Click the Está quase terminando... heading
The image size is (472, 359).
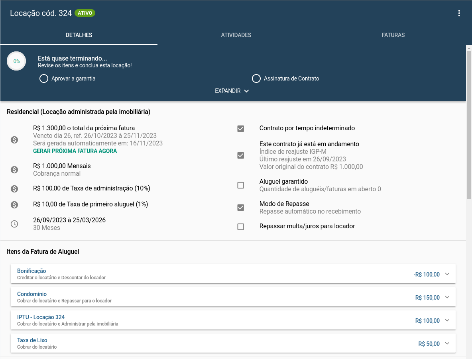(72, 59)
